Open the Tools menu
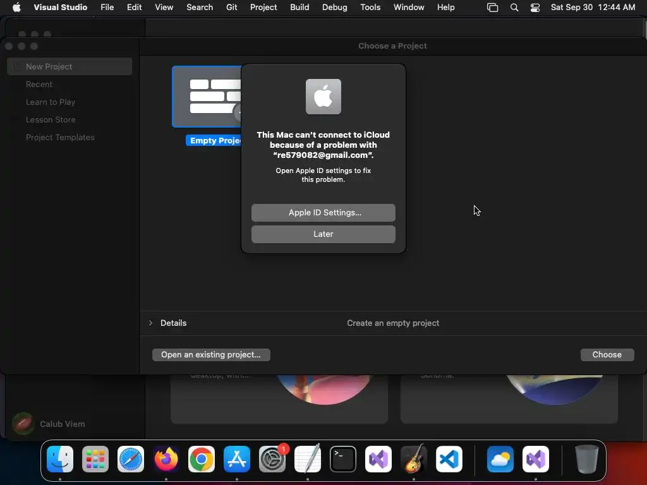Viewport: 647px width, 485px height. pyautogui.click(x=370, y=7)
